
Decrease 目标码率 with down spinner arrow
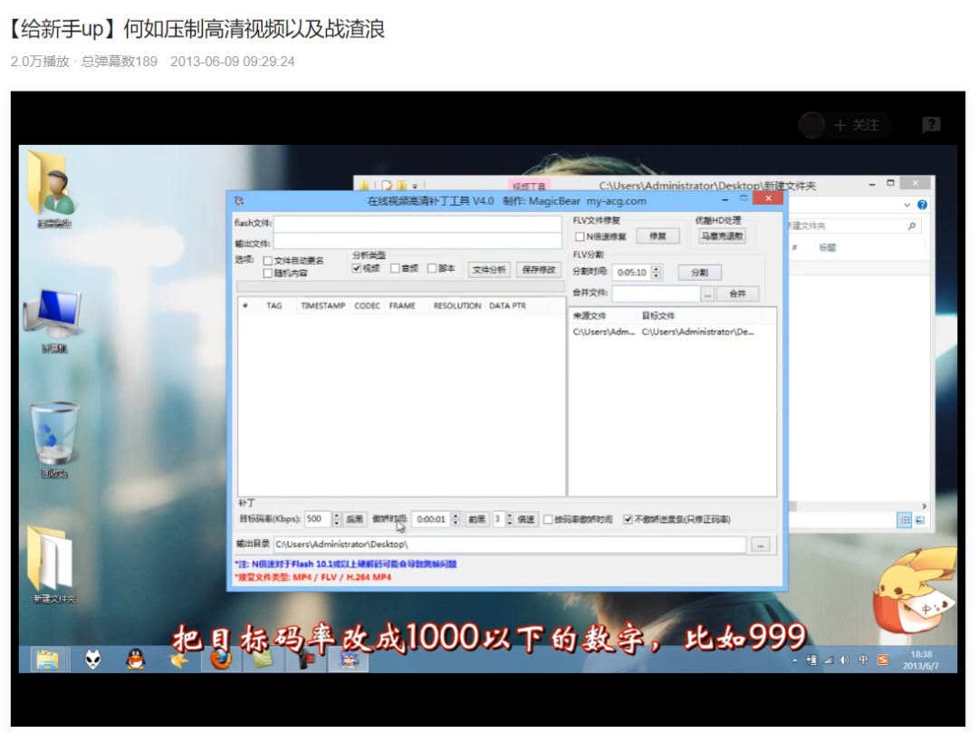click(x=337, y=523)
